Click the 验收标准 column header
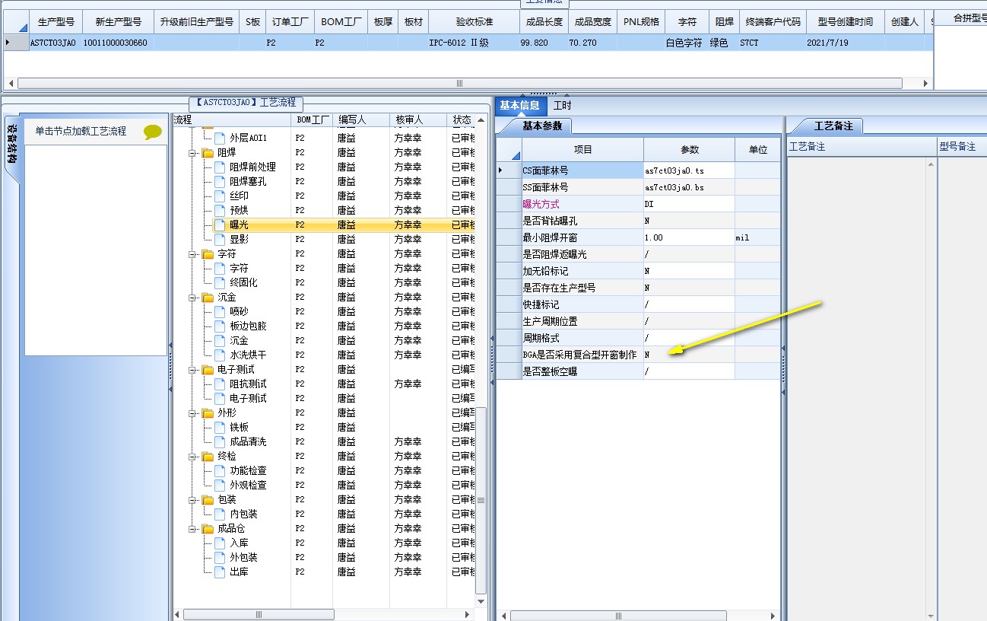987x621 pixels. (474, 22)
